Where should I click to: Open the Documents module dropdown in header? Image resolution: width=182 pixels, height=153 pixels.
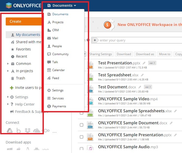[x=62, y=5]
